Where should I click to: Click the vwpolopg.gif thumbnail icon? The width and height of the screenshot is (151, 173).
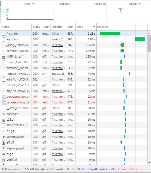[4, 148]
